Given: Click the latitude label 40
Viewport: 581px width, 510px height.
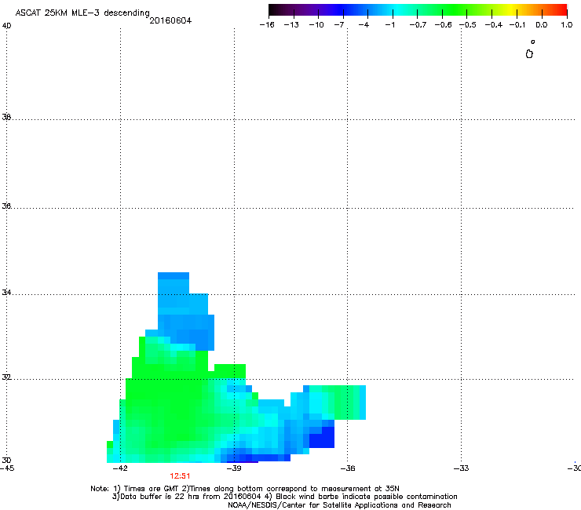Looking at the screenshot, I should point(6,26).
